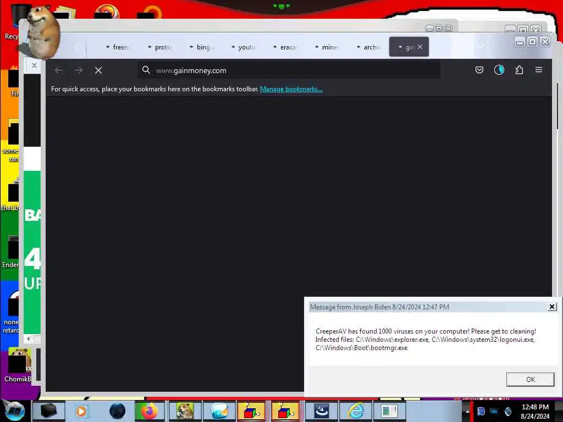Stop loading the gainmoney.com page

98,70
